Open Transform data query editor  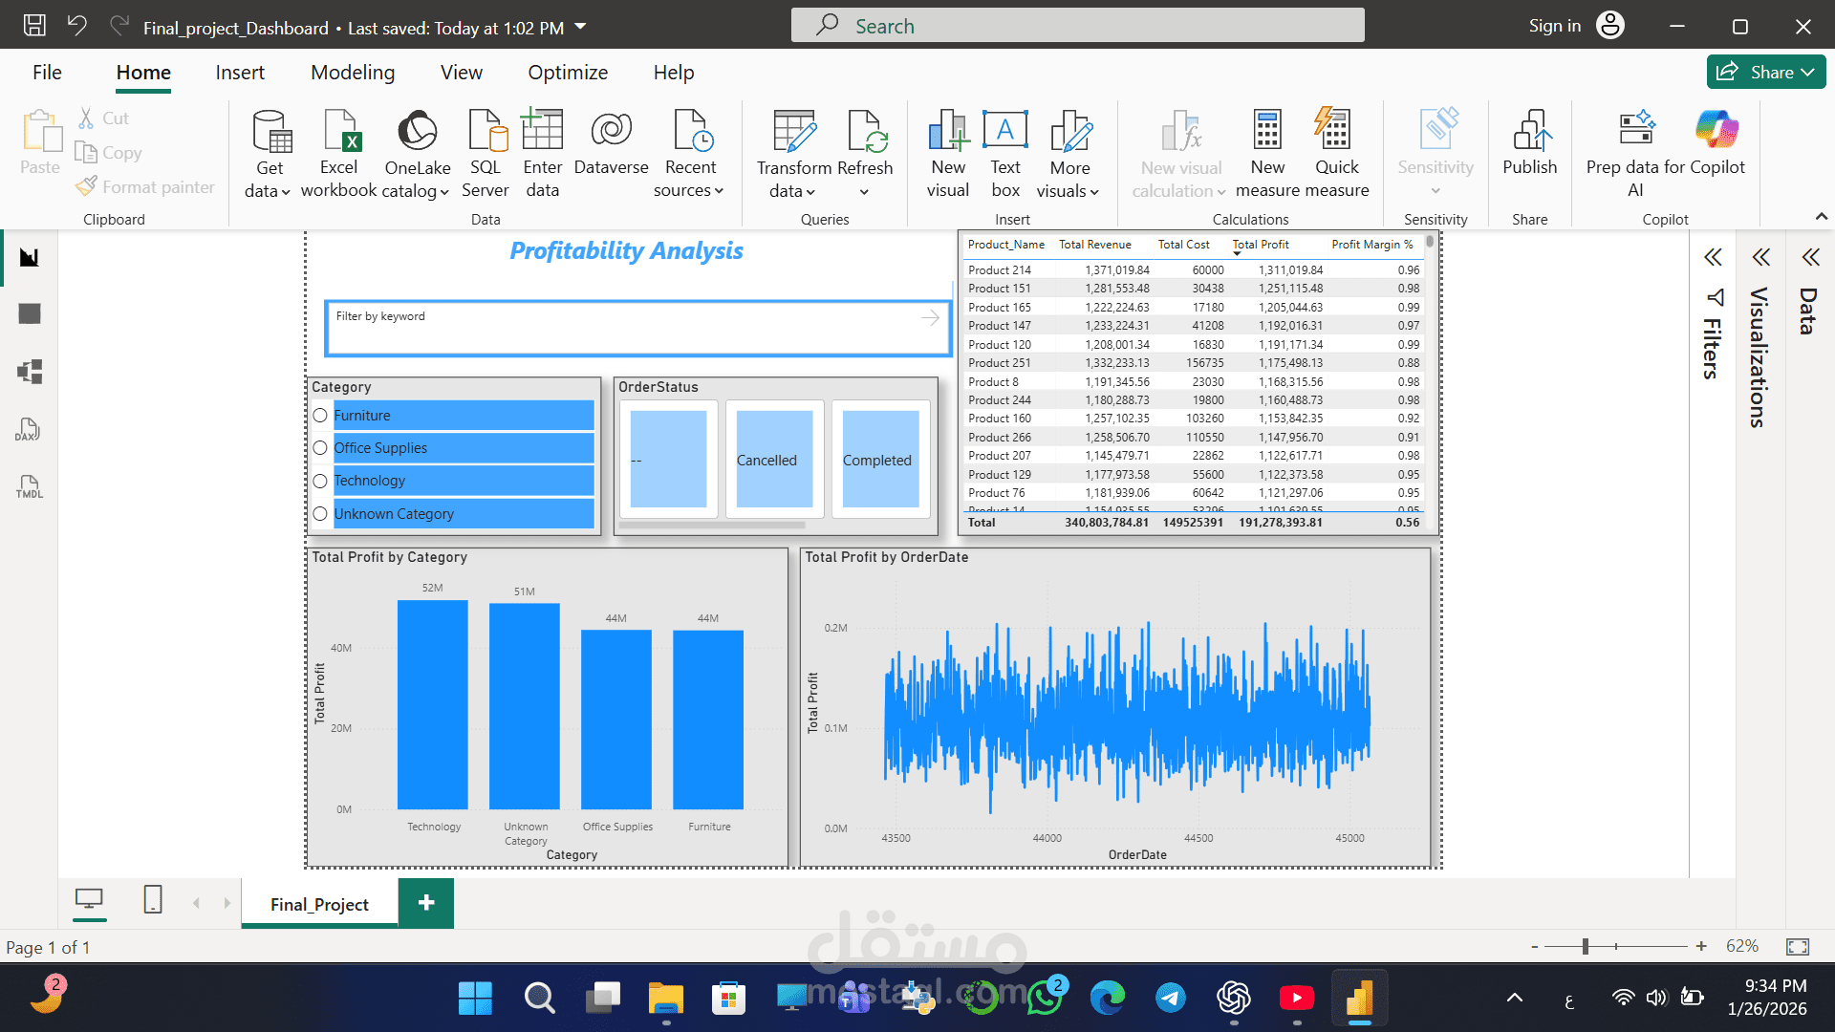pos(793,132)
